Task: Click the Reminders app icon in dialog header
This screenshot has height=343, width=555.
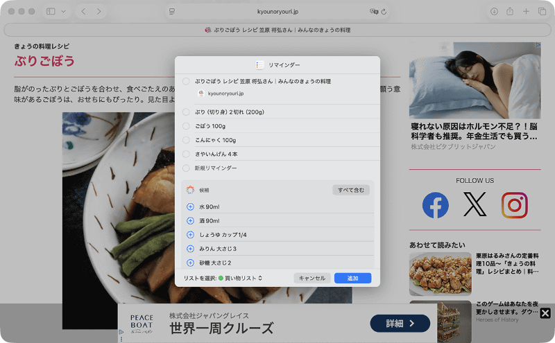Action: 259,65
